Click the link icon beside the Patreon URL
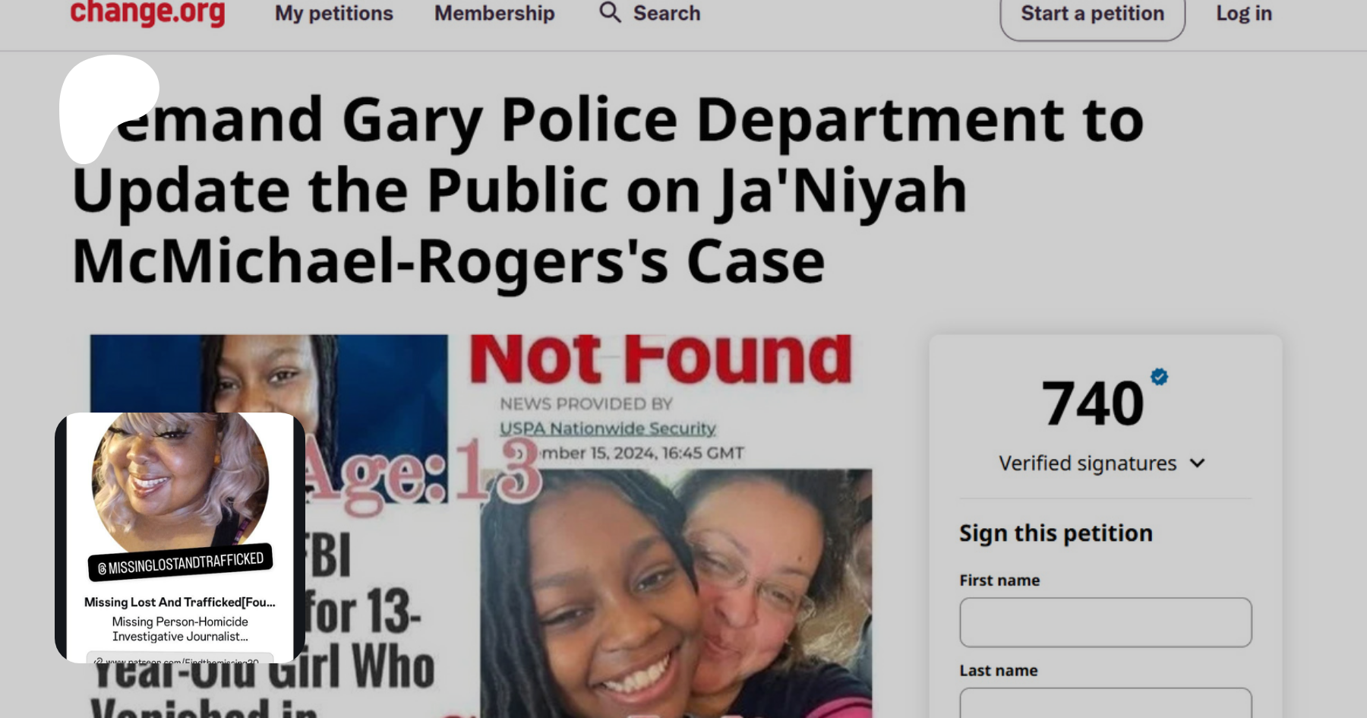Screen dimensions: 1367x718 [98, 661]
